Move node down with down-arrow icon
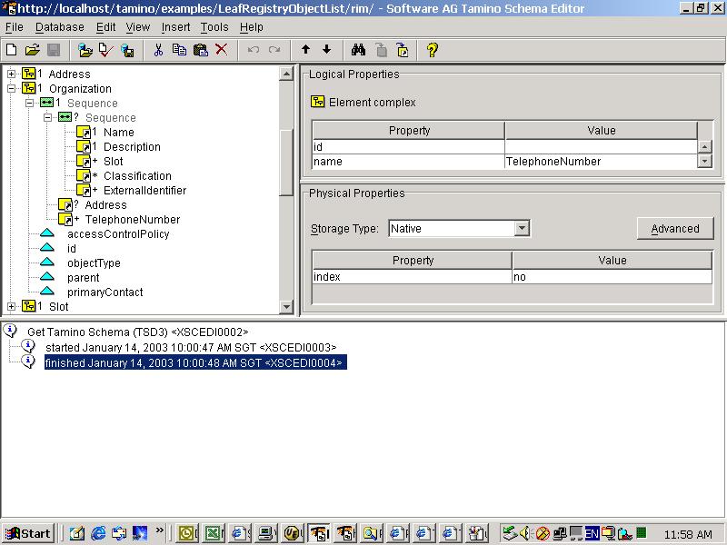 click(x=326, y=50)
